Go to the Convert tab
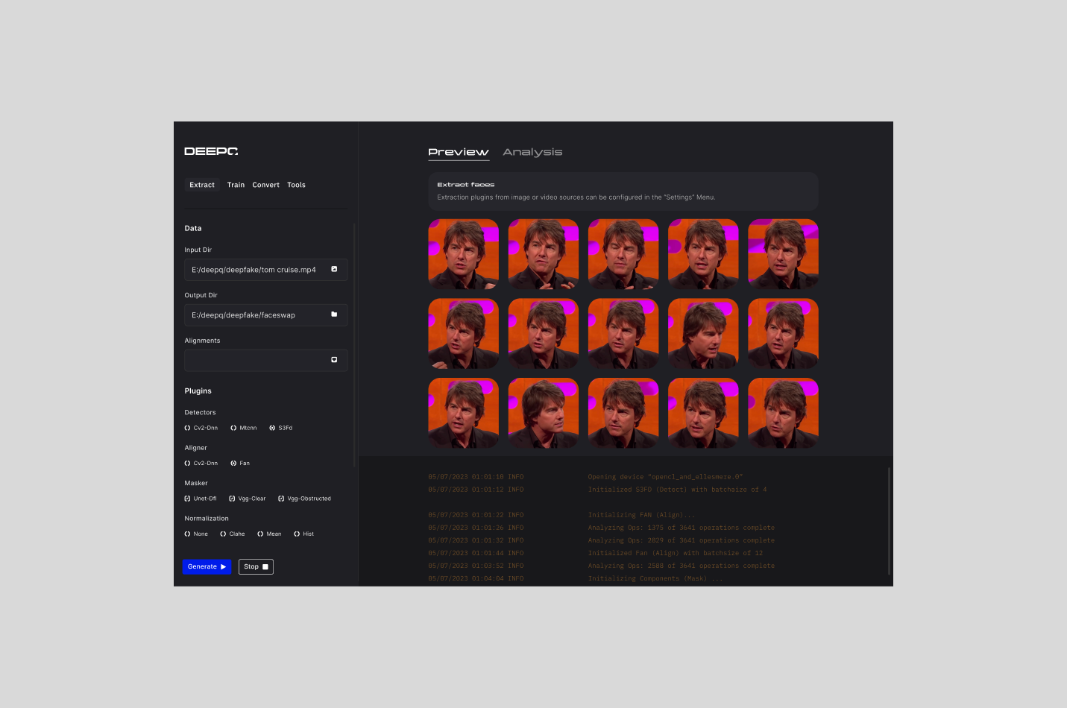 pyautogui.click(x=265, y=185)
